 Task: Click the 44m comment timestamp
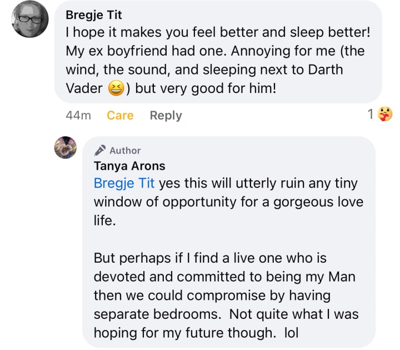pyautogui.click(x=78, y=115)
